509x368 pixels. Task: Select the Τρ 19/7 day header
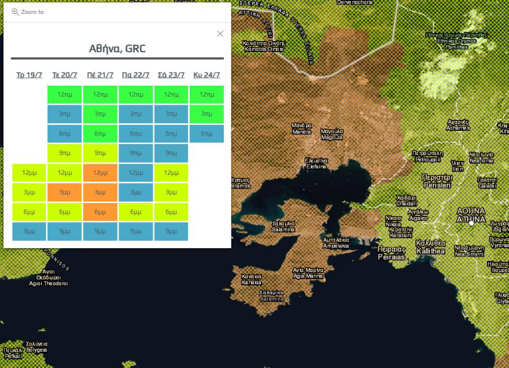pos(29,75)
